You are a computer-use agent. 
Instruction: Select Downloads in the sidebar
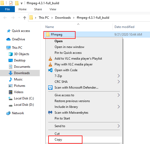tap(22, 73)
